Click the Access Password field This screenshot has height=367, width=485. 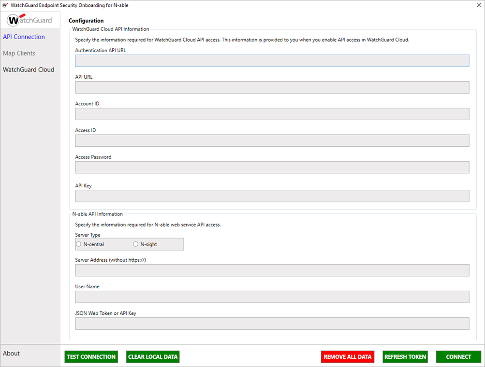click(x=272, y=167)
